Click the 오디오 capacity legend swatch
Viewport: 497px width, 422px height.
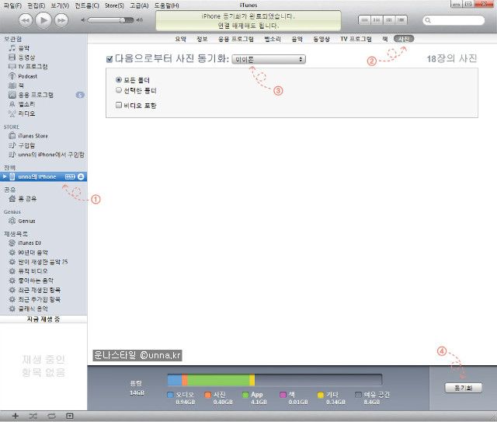click(x=170, y=395)
